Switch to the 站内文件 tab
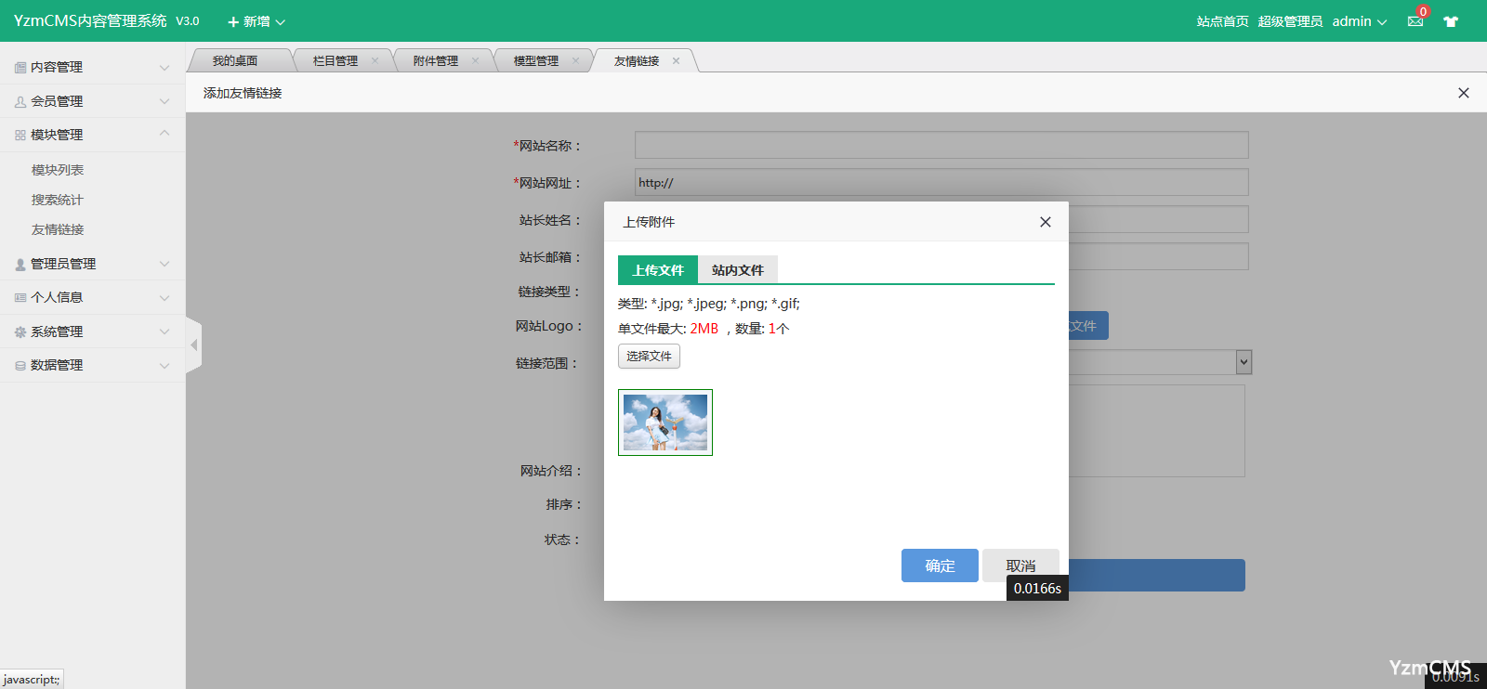 point(737,270)
